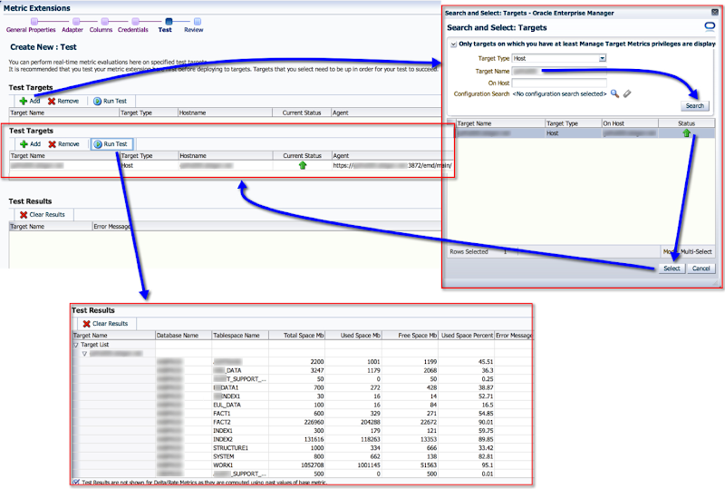Click the Select button to confirm the target

pyautogui.click(x=671, y=269)
